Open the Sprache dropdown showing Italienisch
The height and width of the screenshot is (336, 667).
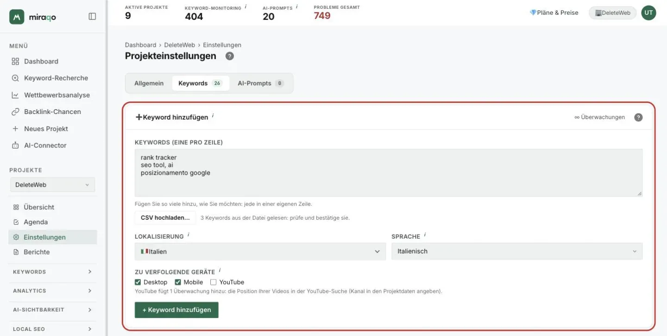(517, 251)
